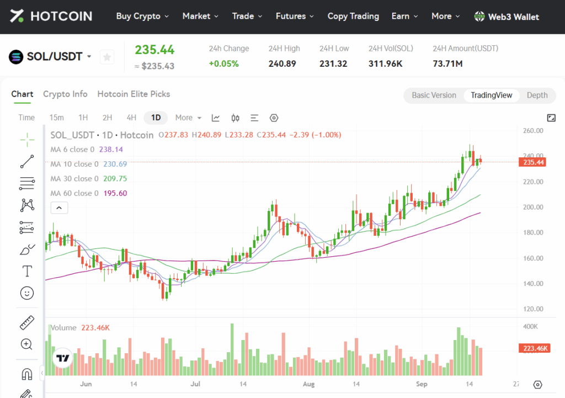Image resolution: width=565 pixels, height=398 pixels.
Task: Select the ruler measure tool
Action: point(27,323)
